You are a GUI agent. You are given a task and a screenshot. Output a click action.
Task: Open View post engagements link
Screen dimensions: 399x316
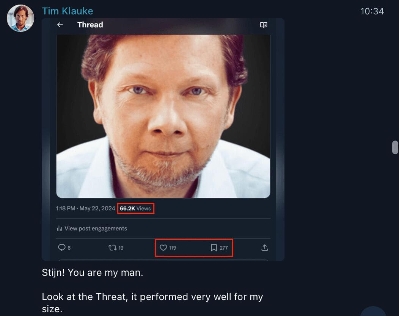[x=96, y=228]
